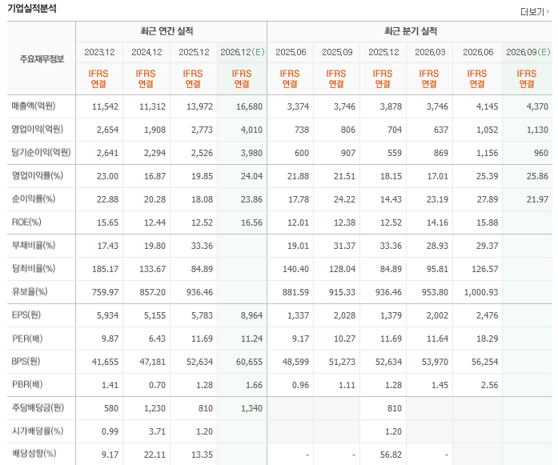Click the PER(배) row label
Screen dimensions: 558x465
pyautogui.click(x=27, y=338)
